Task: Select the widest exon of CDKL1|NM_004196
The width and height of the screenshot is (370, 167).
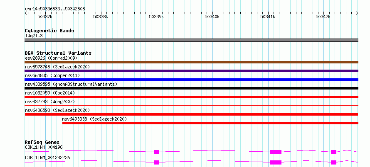Action: (x=276, y=152)
